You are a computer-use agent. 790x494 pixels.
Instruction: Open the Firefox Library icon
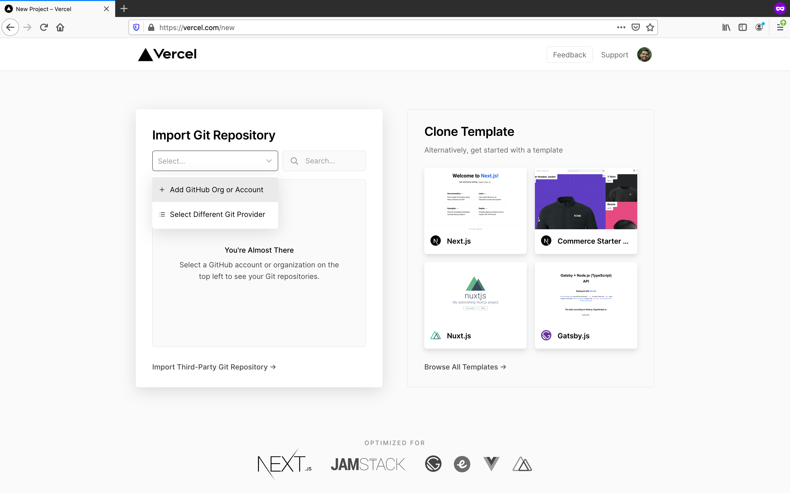click(x=726, y=28)
